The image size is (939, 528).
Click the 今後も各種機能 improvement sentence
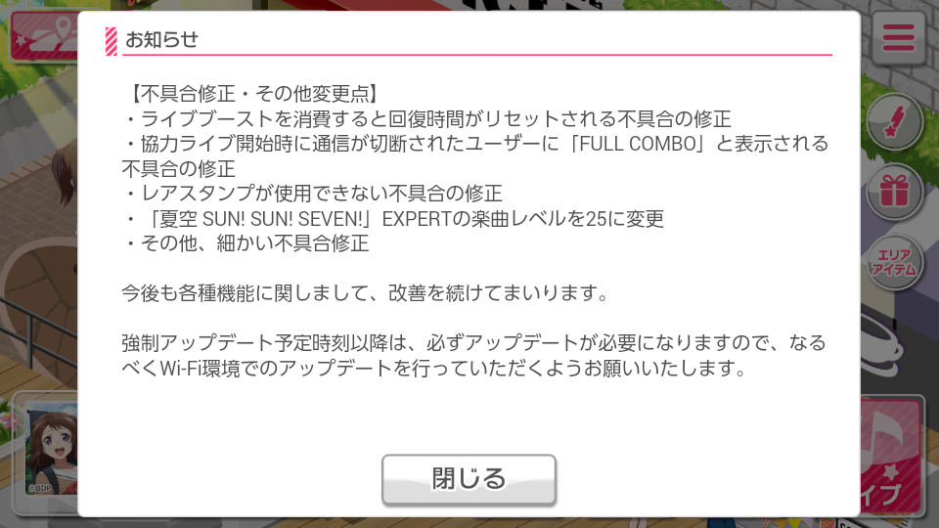pyautogui.click(x=365, y=292)
